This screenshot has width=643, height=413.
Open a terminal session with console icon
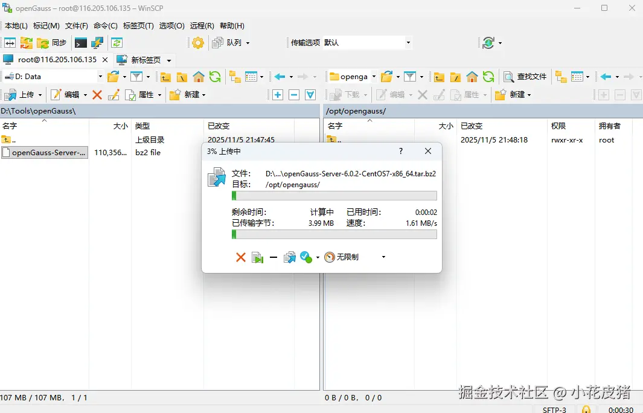(x=79, y=42)
